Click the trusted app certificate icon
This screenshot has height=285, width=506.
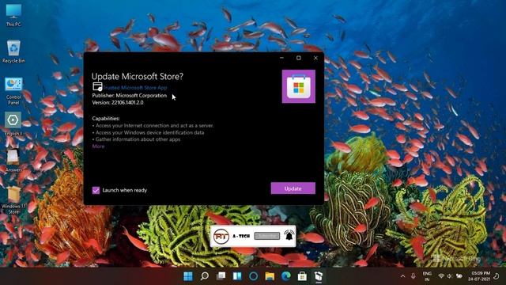click(x=97, y=86)
